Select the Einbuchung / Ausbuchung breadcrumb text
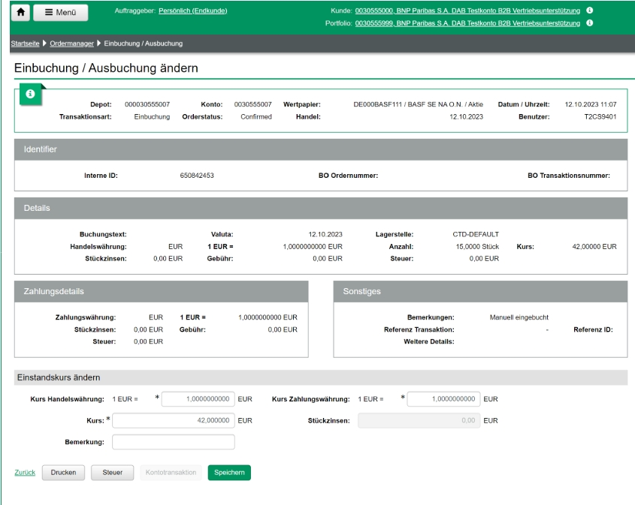The image size is (635, 505). (144, 44)
